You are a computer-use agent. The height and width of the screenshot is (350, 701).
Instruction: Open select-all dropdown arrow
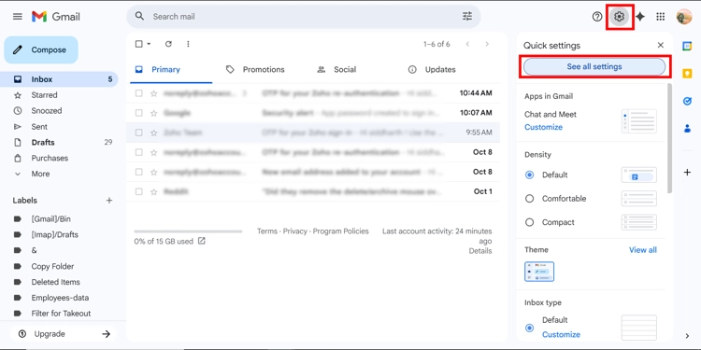(149, 44)
